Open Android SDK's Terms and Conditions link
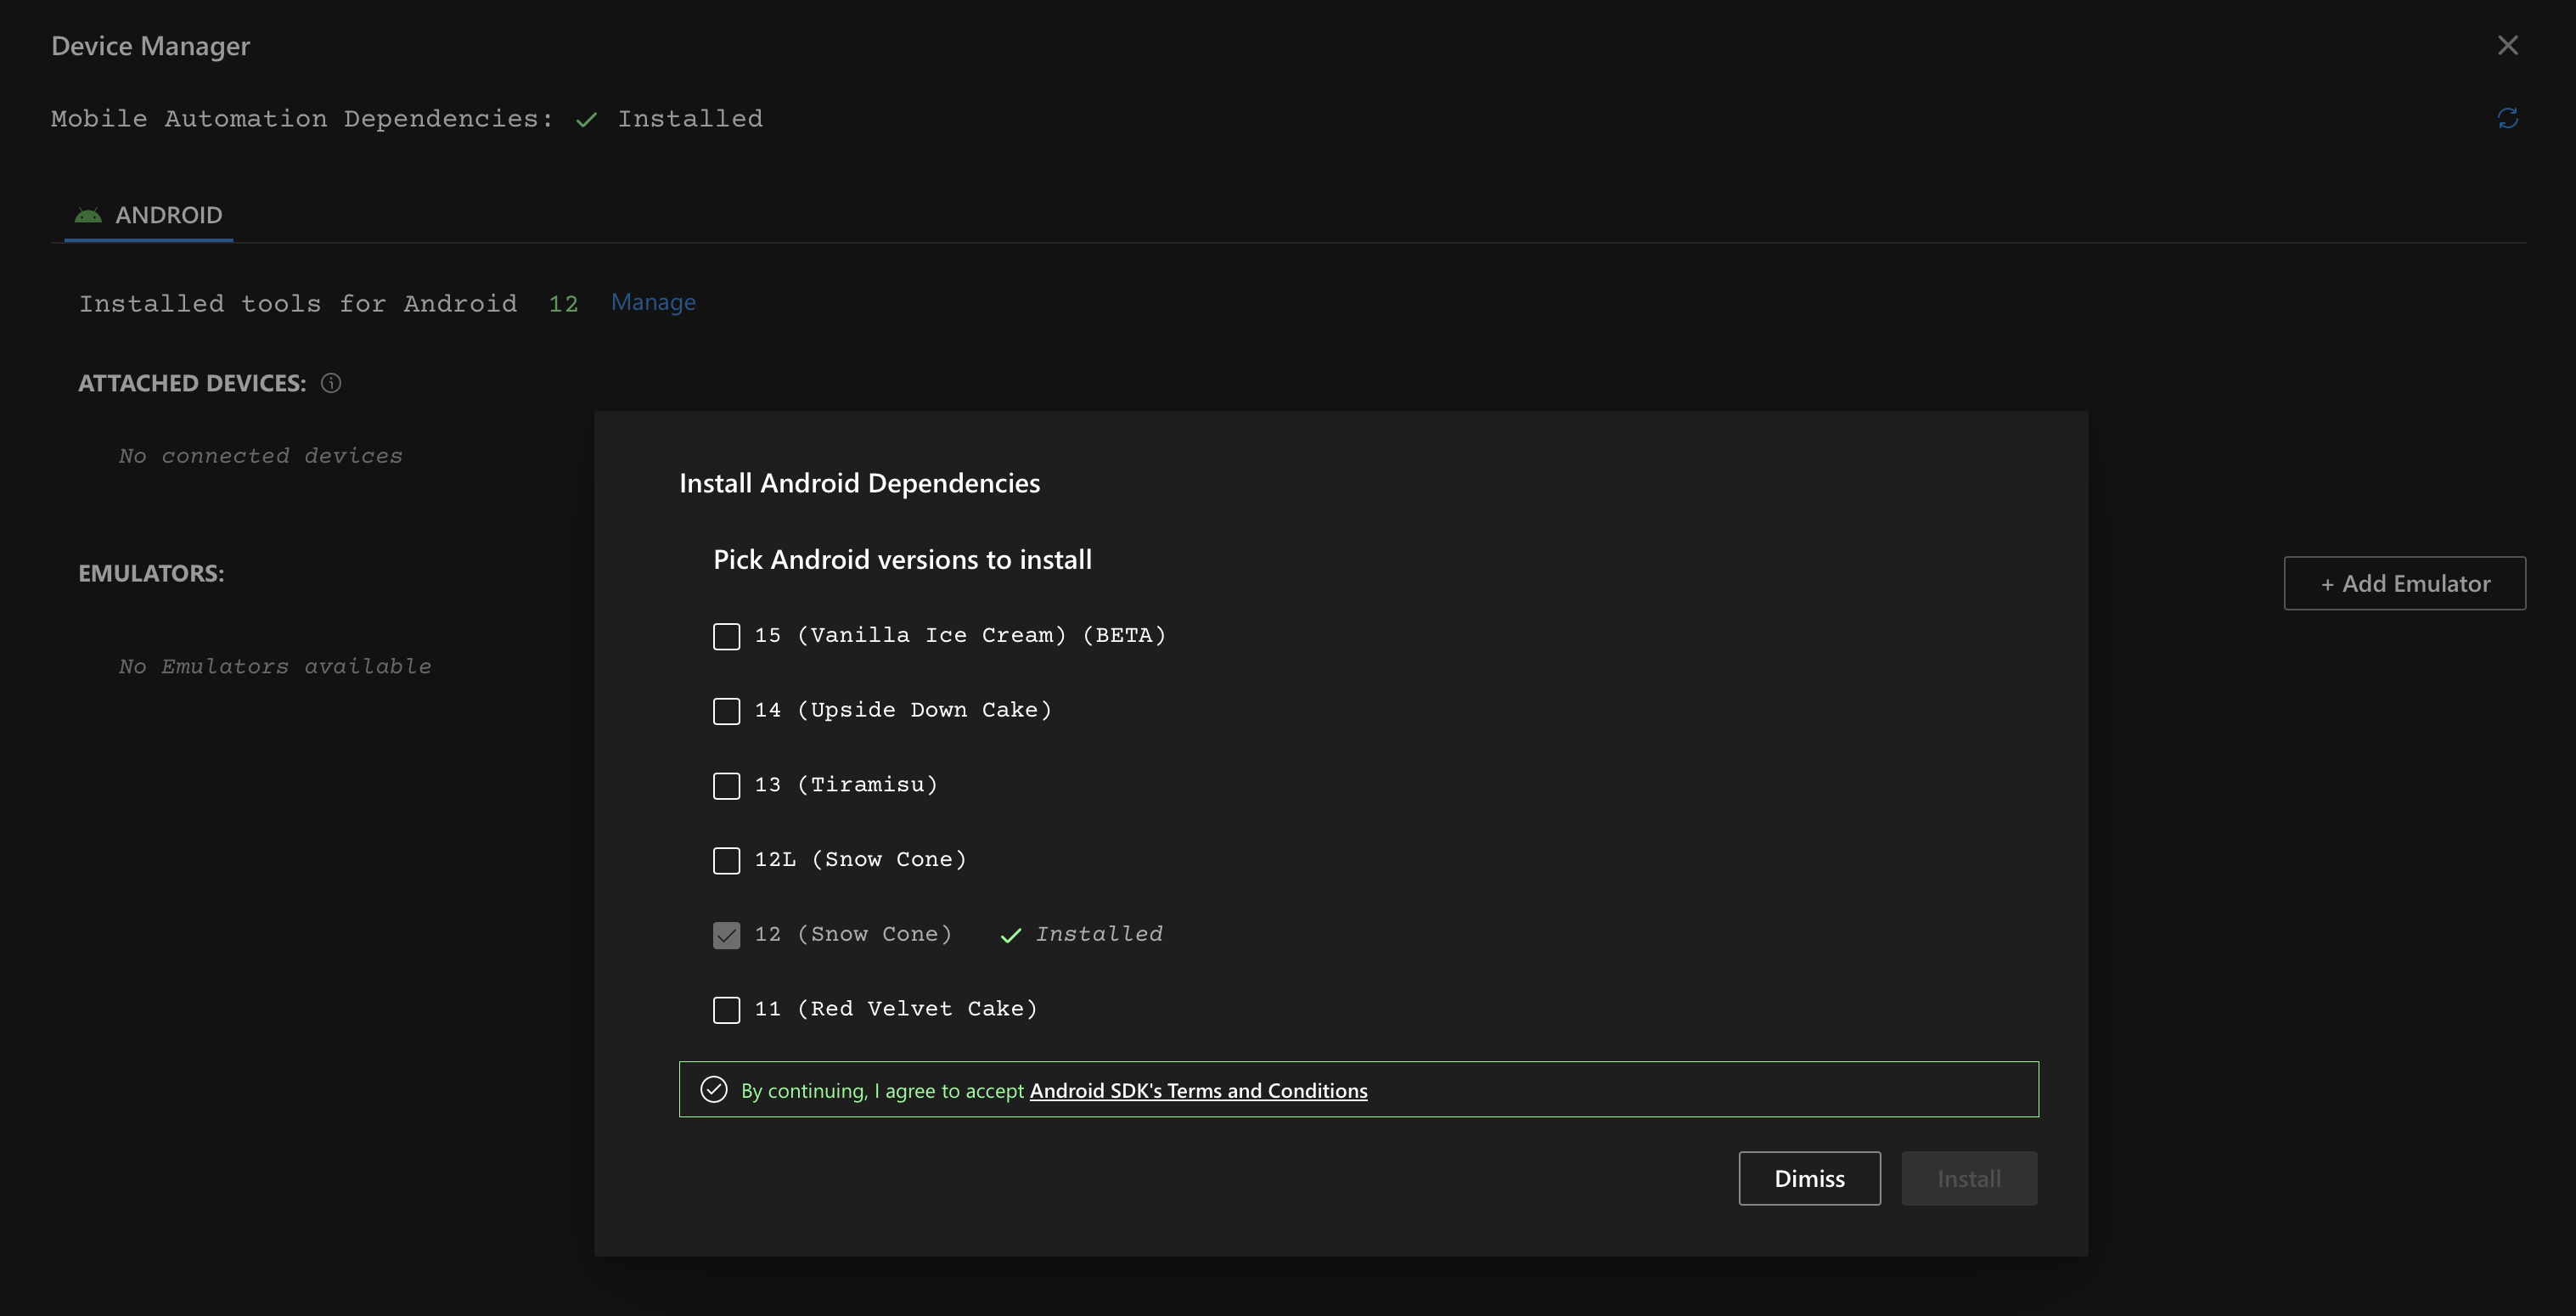This screenshot has height=1316, width=2576. pyautogui.click(x=1198, y=1090)
